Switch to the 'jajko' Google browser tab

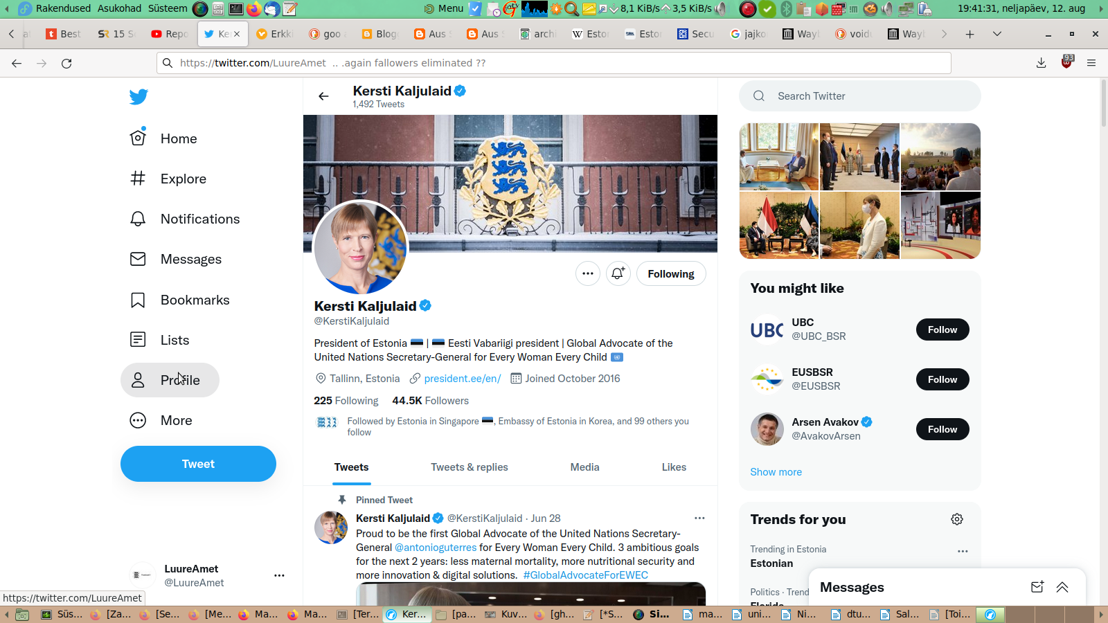[749, 34]
